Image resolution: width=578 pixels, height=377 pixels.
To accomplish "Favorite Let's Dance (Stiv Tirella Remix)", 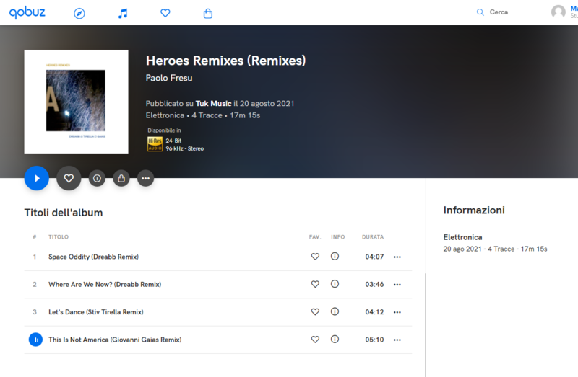I will (315, 311).
